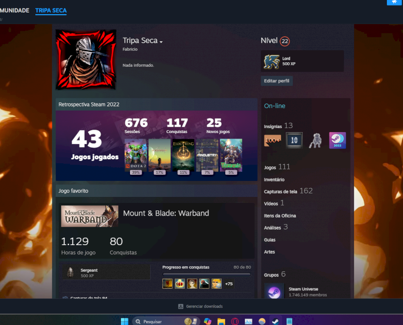
Task: Click the Editar perfil button
Action: tap(277, 81)
